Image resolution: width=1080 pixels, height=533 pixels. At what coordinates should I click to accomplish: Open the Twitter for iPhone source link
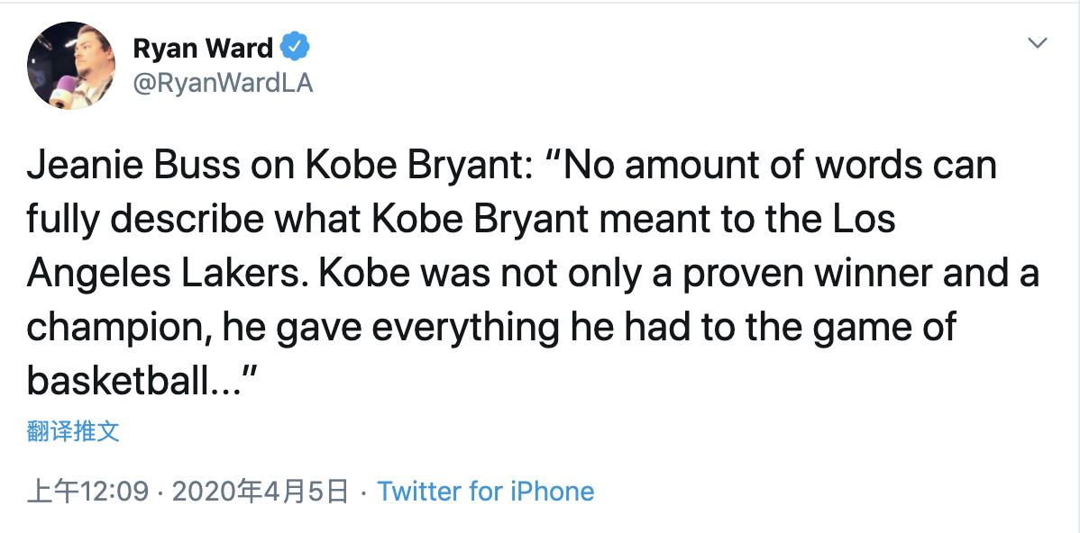tap(485, 492)
